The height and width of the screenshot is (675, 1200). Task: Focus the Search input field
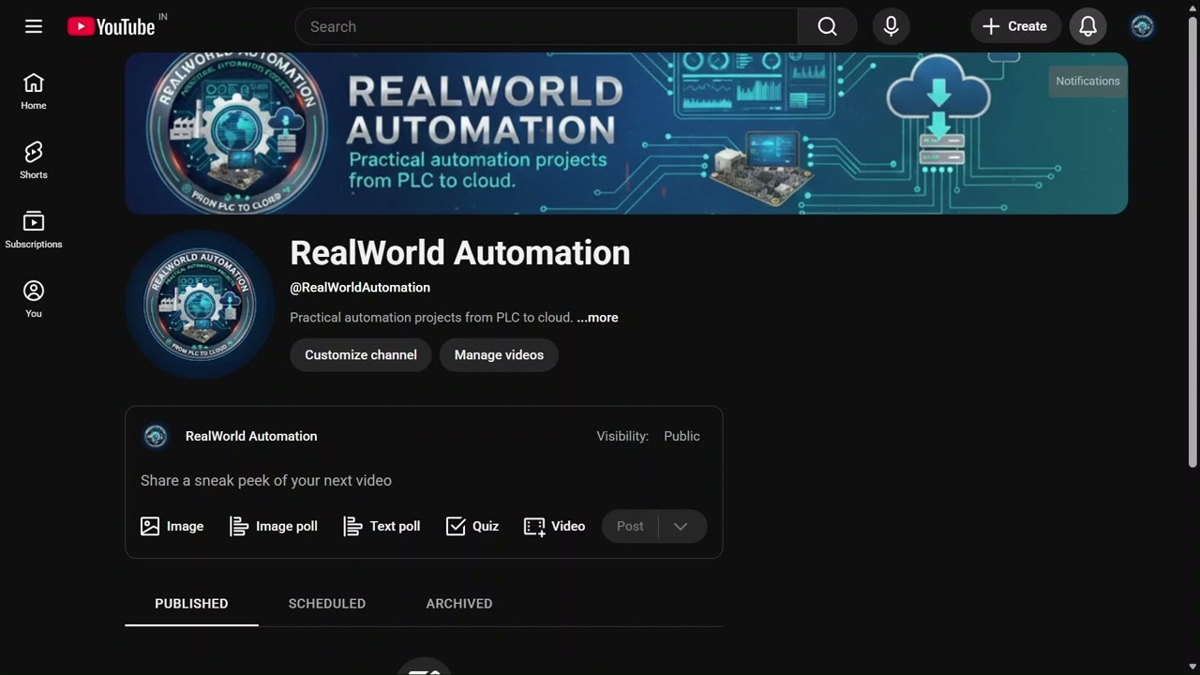(x=547, y=26)
